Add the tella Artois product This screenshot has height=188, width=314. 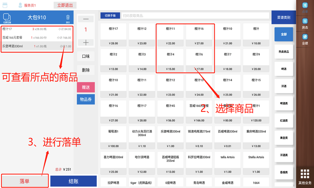tap(227, 163)
